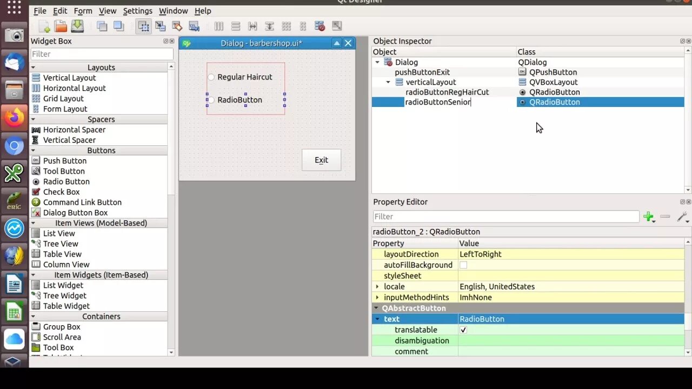This screenshot has width=692, height=389.
Task: Select the Edit Signals/Slots mode icon
Action: (161, 26)
